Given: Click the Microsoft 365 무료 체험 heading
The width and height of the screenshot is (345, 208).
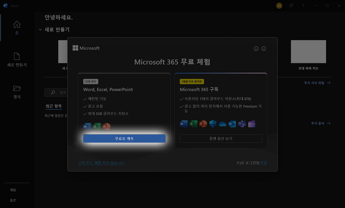Looking at the screenshot, I should point(172,62).
